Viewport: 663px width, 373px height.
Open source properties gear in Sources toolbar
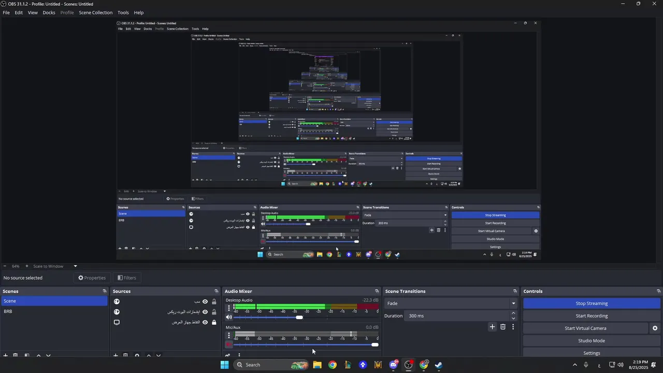[x=137, y=355]
